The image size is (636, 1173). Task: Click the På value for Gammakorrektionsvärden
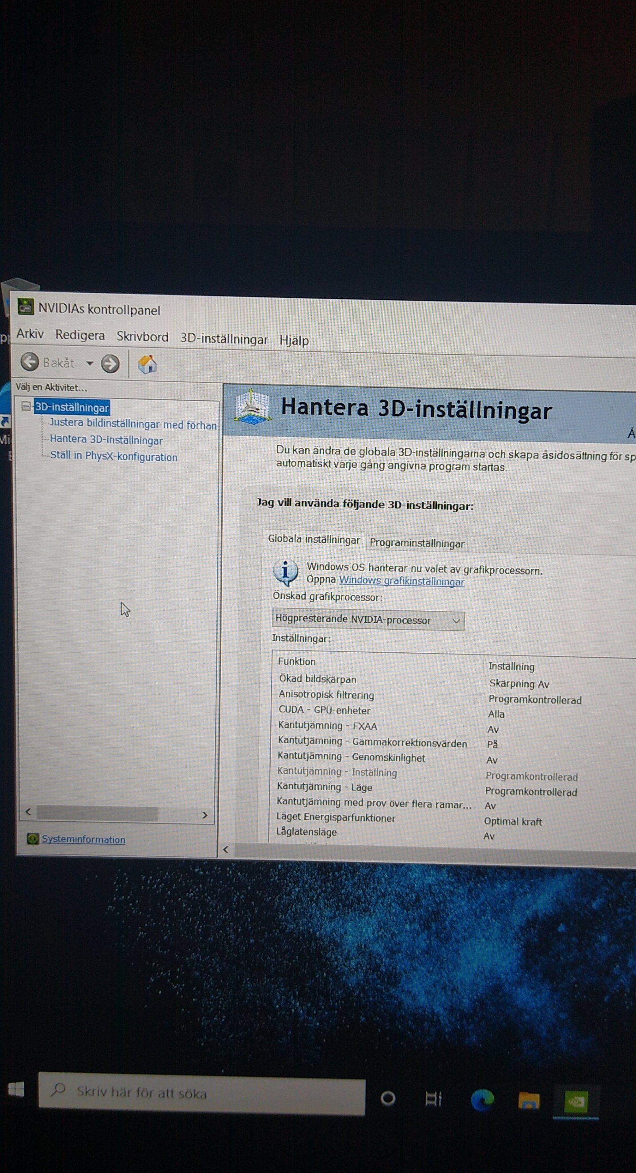(492, 745)
